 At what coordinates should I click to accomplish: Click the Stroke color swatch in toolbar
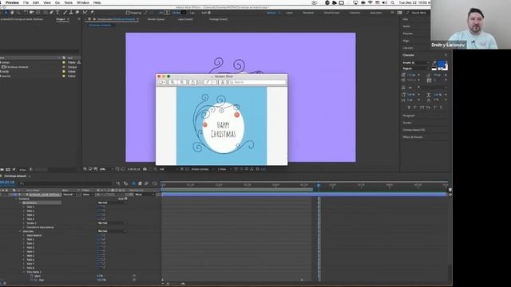[184, 13]
